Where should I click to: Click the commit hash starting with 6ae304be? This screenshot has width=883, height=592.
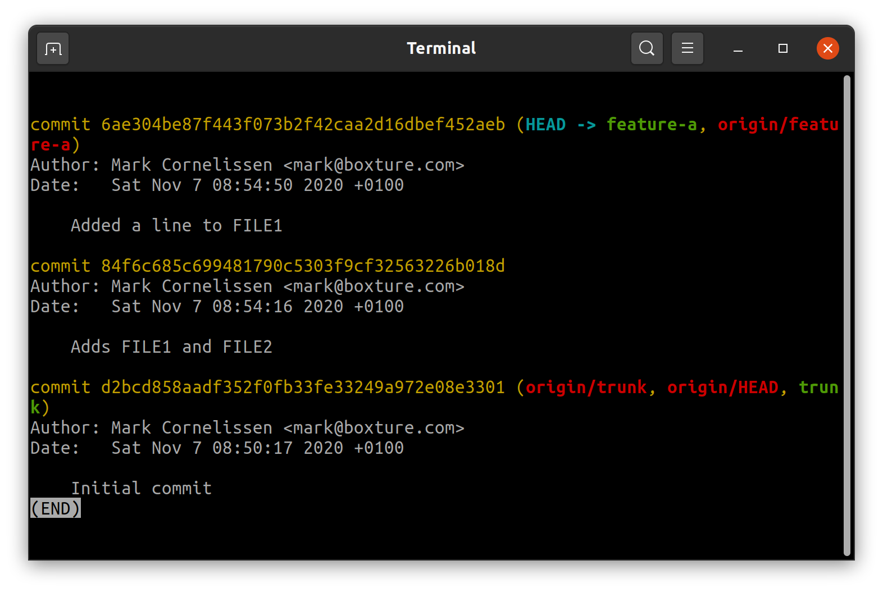303,125
